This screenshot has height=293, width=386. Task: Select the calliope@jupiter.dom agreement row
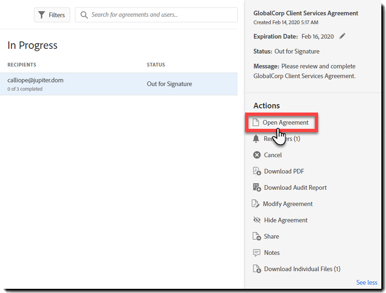(119, 84)
